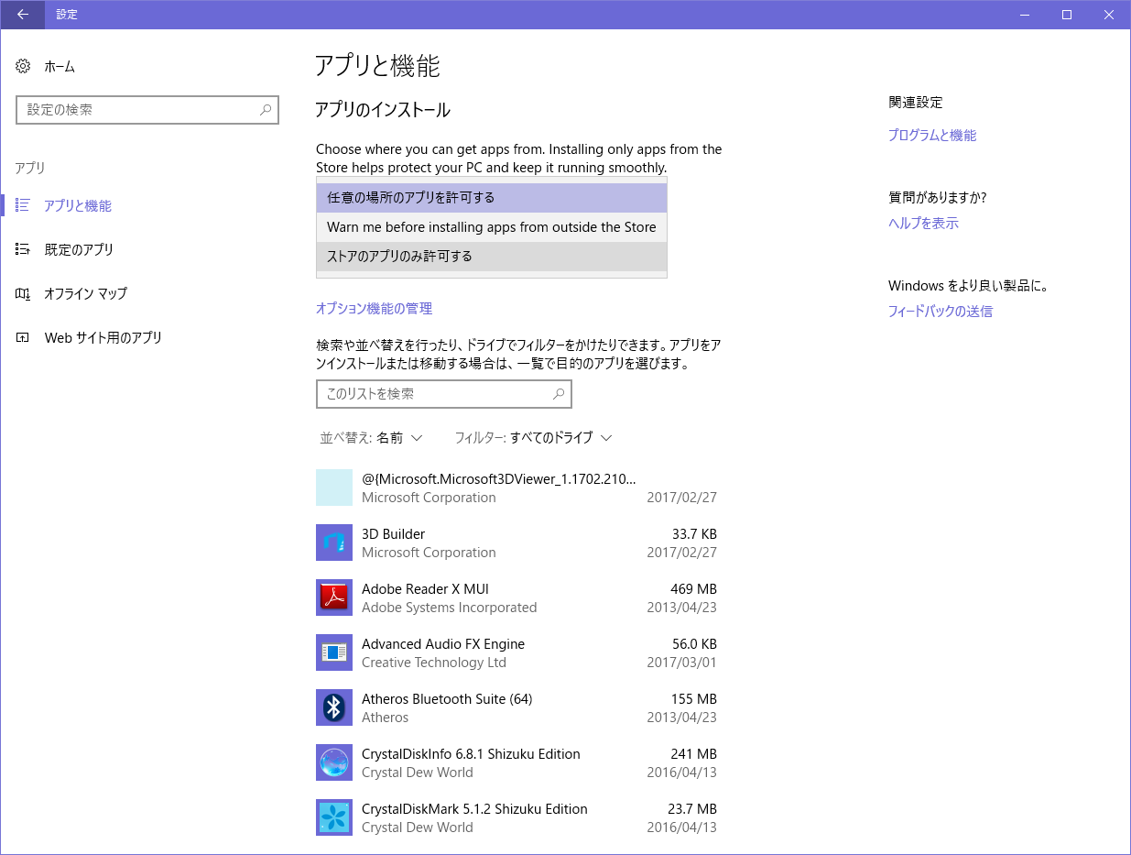Minimize the 設定 window
This screenshot has width=1131, height=855.
click(1025, 15)
